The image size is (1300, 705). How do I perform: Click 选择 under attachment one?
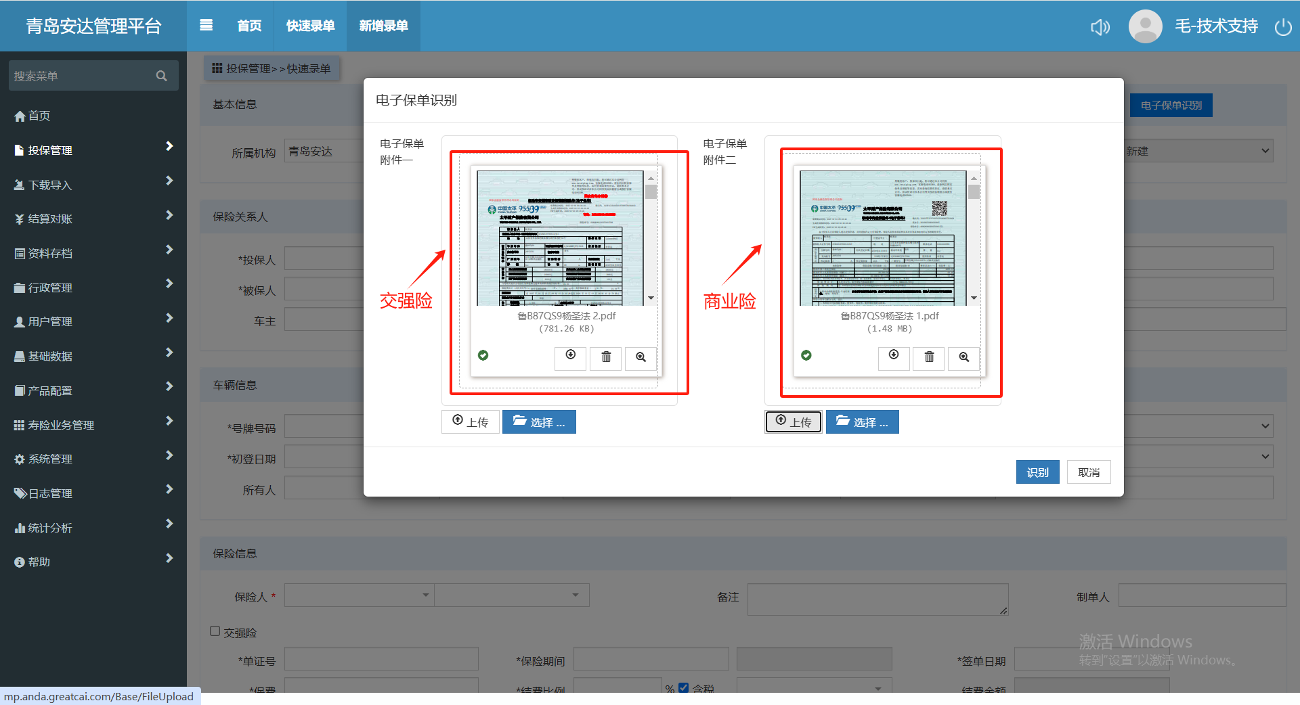(539, 422)
